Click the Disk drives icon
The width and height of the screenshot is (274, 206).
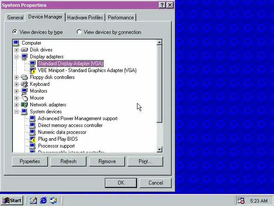24,50
